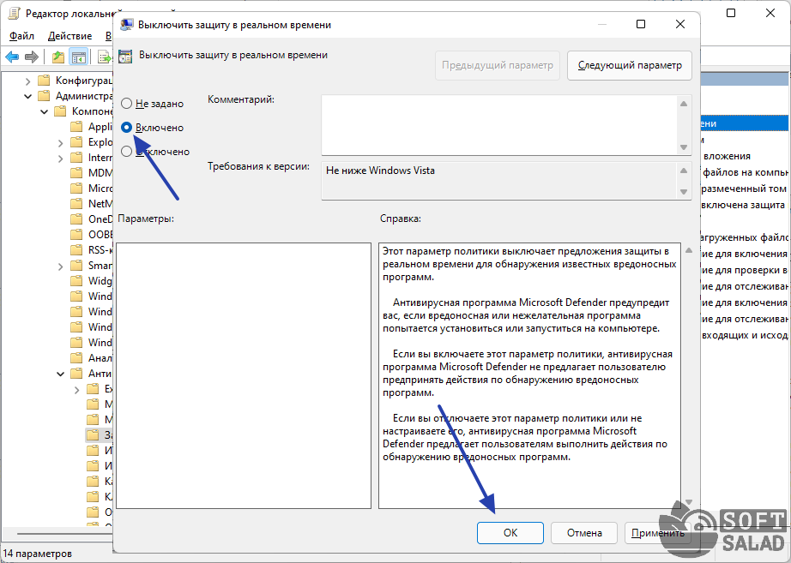Viewport: 791px width, 563px height.
Task: Click the export list toolbar icon
Action: [105, 57]
